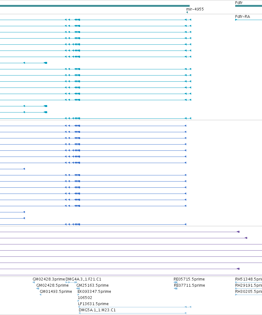The image size is (262, 315).
Task: Click the RH51348.5prime EST label
Action: point(248,279)
